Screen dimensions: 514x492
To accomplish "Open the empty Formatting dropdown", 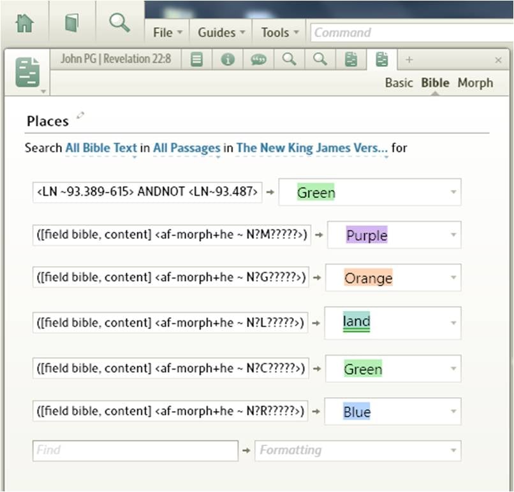I will (358, 451).
